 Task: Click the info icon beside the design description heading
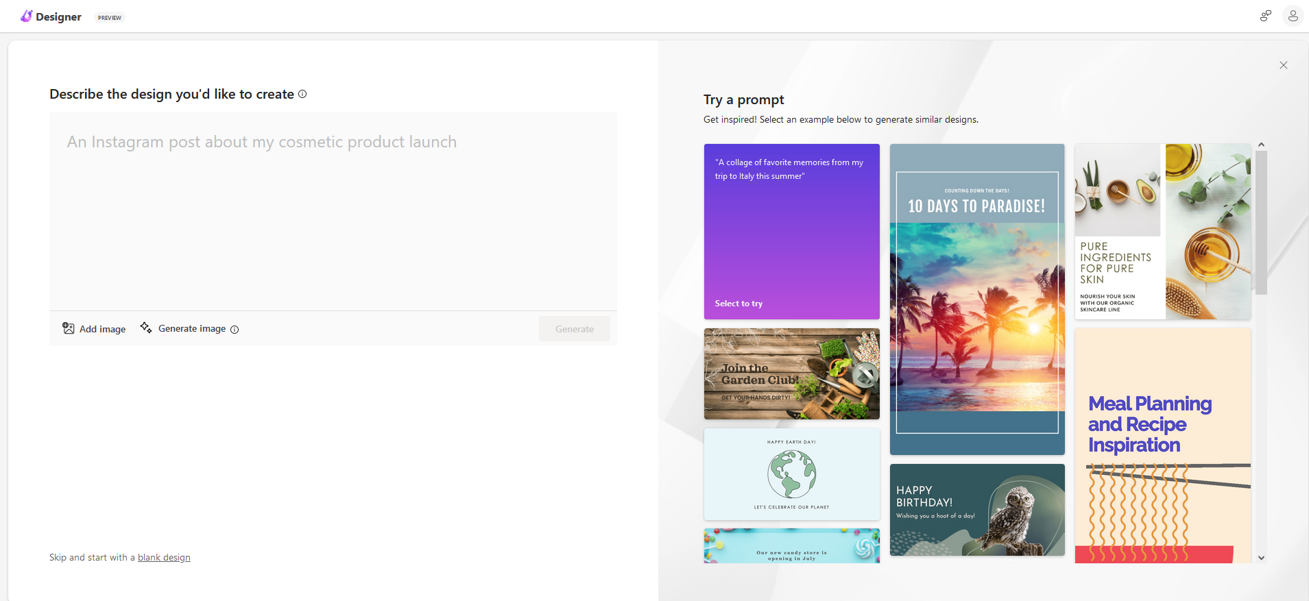pyautogui.click(x=302, y=94)
